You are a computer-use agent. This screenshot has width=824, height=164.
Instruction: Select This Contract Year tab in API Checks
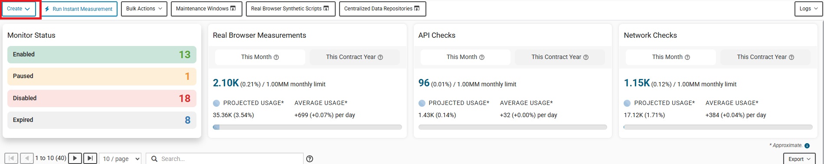pos(560,57)
